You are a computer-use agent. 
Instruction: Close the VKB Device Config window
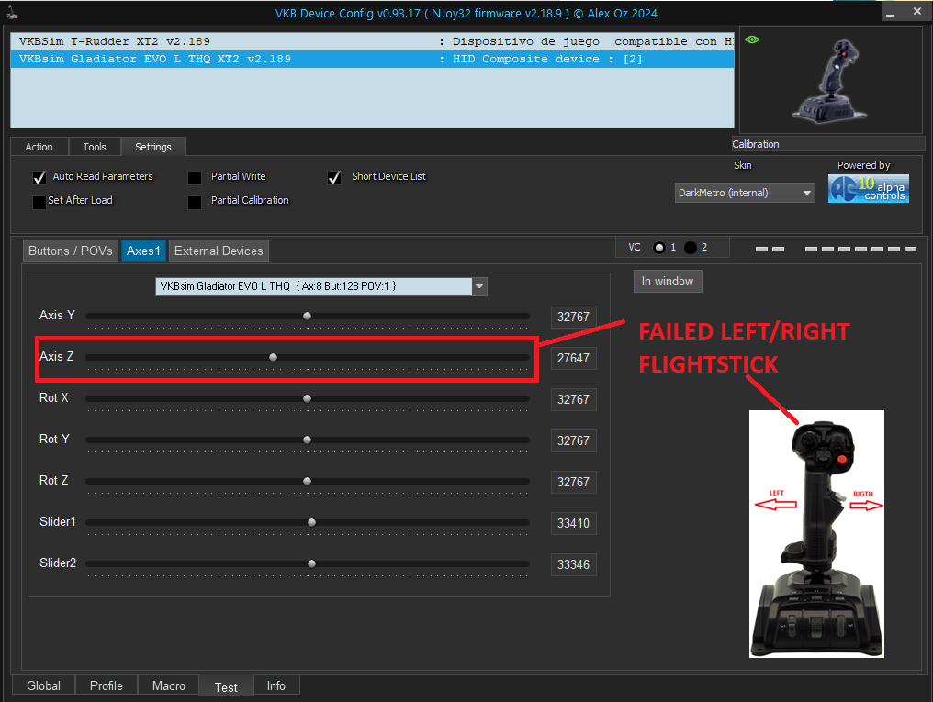tap(917, 12)
